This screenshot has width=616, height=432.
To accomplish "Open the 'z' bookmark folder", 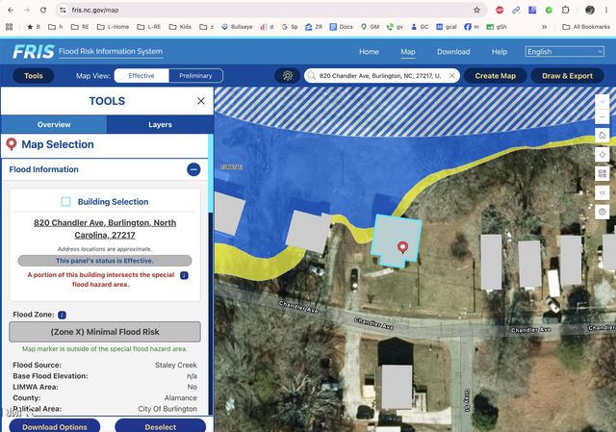I will (206, 27).
